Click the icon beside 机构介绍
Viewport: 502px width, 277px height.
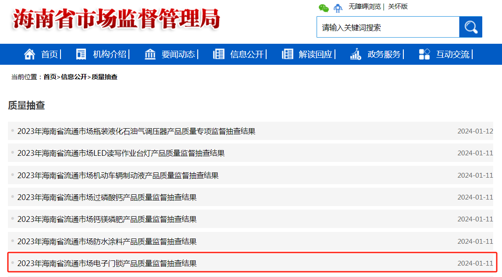(81, 54)
